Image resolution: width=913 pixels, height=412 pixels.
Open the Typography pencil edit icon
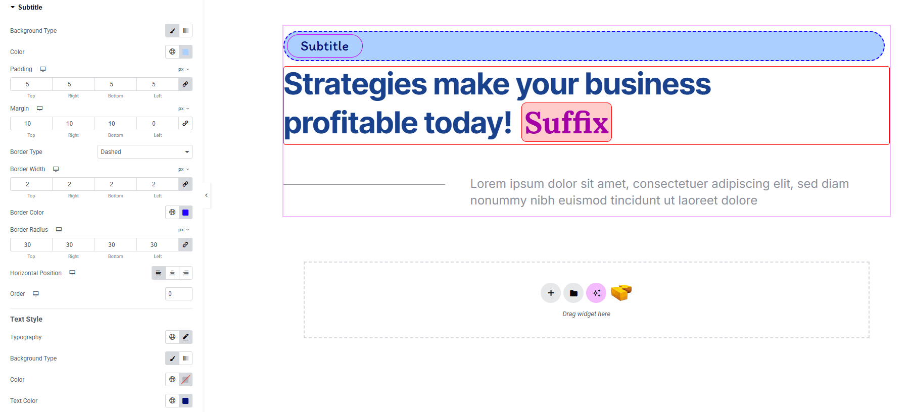click(185, 337)
